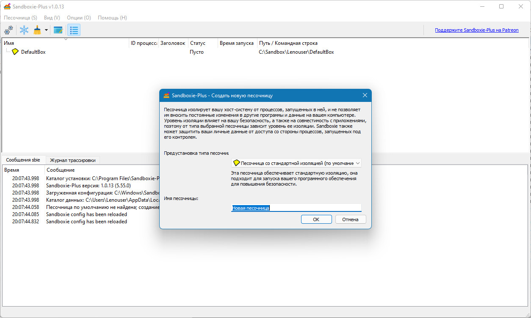Click the edit ini file toolbar icon
This screenshot has height=318, width=531.
point(58,30)
